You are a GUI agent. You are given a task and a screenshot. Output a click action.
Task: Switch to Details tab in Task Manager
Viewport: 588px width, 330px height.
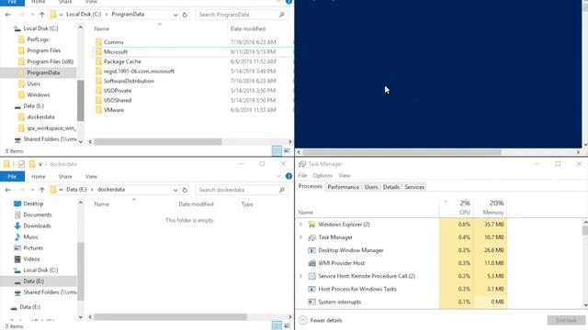pyautogui.click(x=391, y=187)
